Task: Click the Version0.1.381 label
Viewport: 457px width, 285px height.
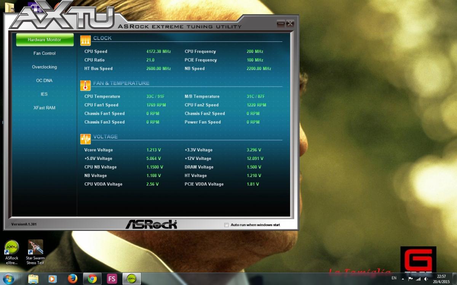Action: [x=24, y=224]
